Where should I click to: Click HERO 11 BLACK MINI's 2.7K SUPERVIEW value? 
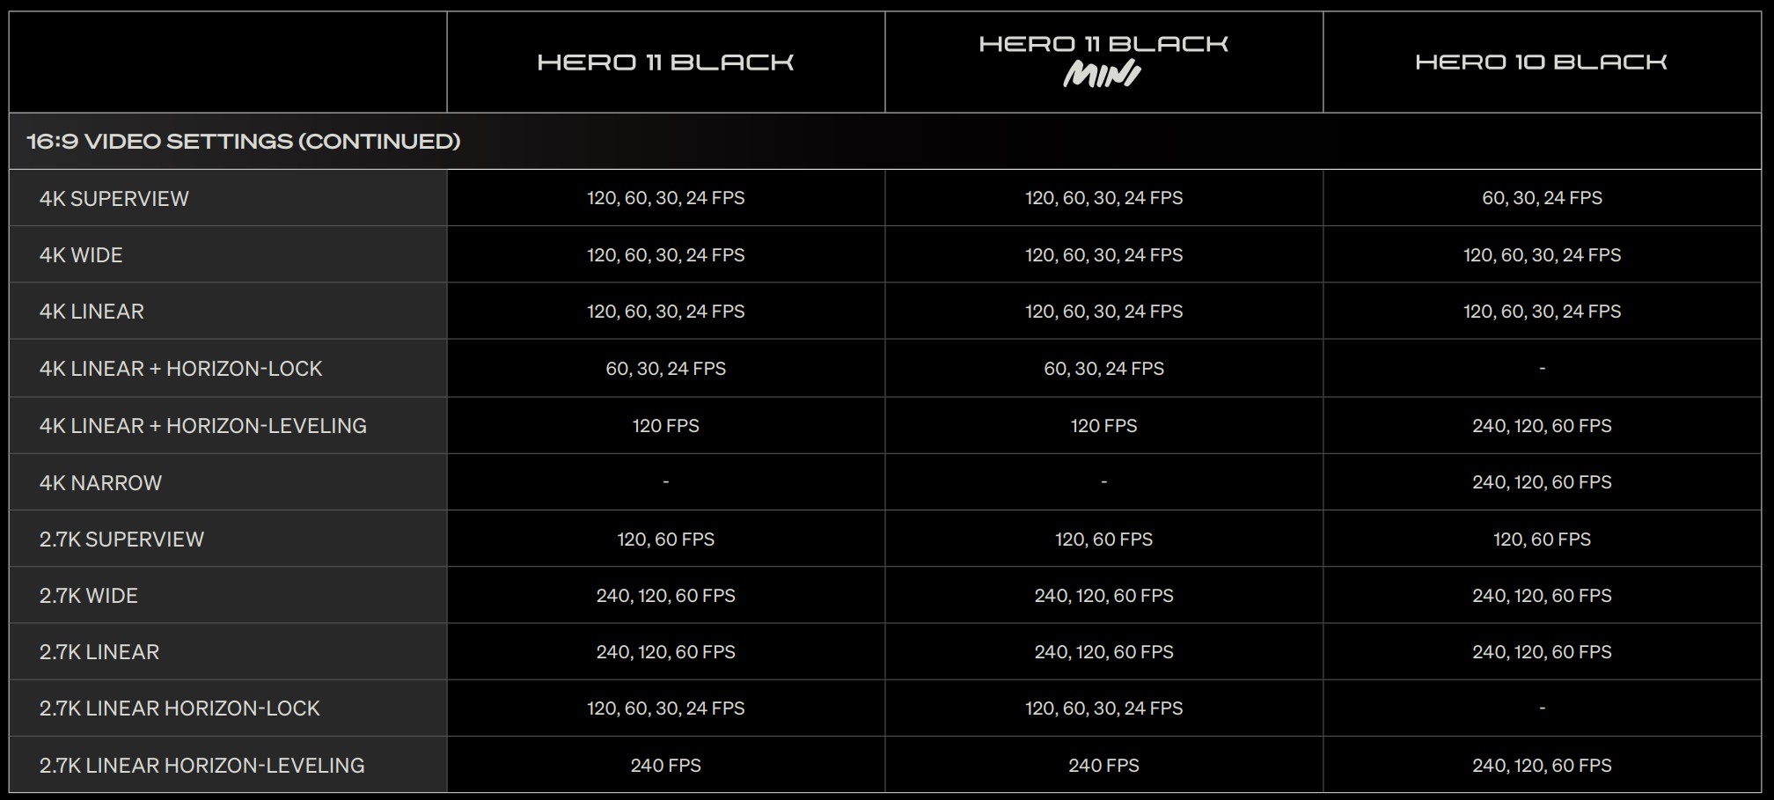[x=1103, y=539]
